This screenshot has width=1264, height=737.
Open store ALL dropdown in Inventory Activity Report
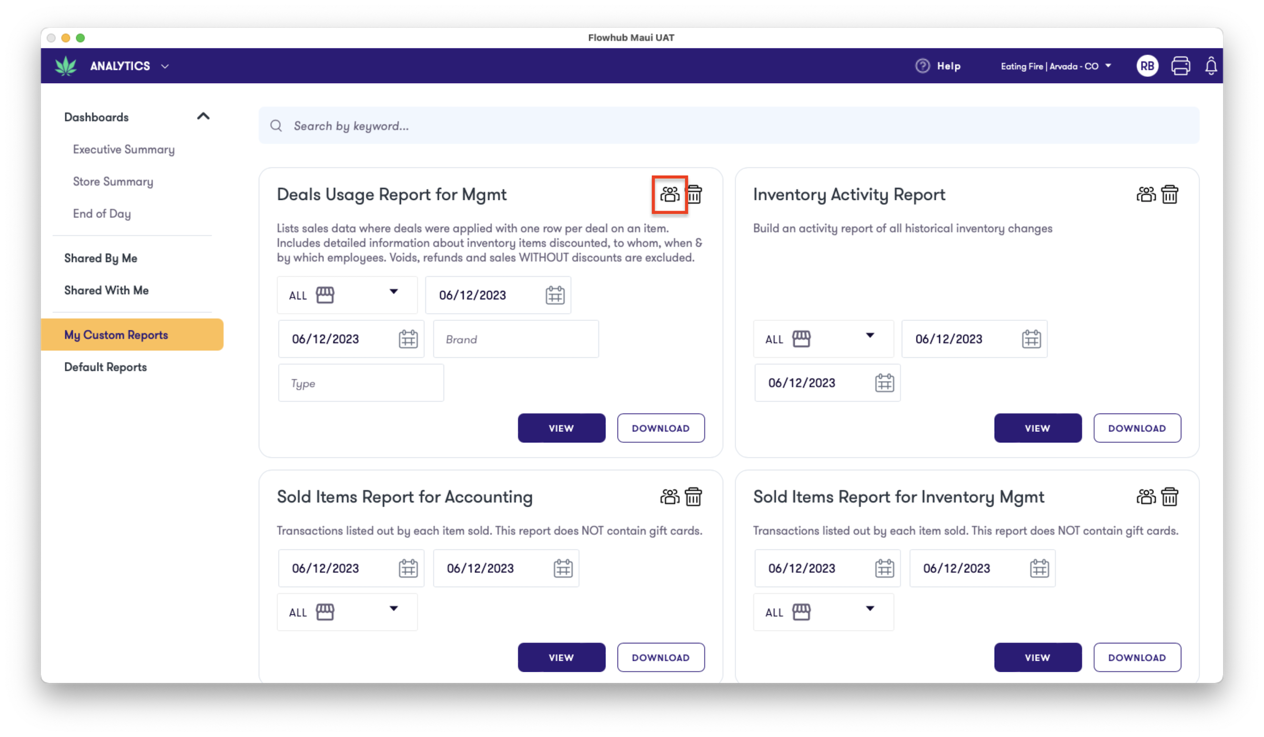tap(823, 339)
